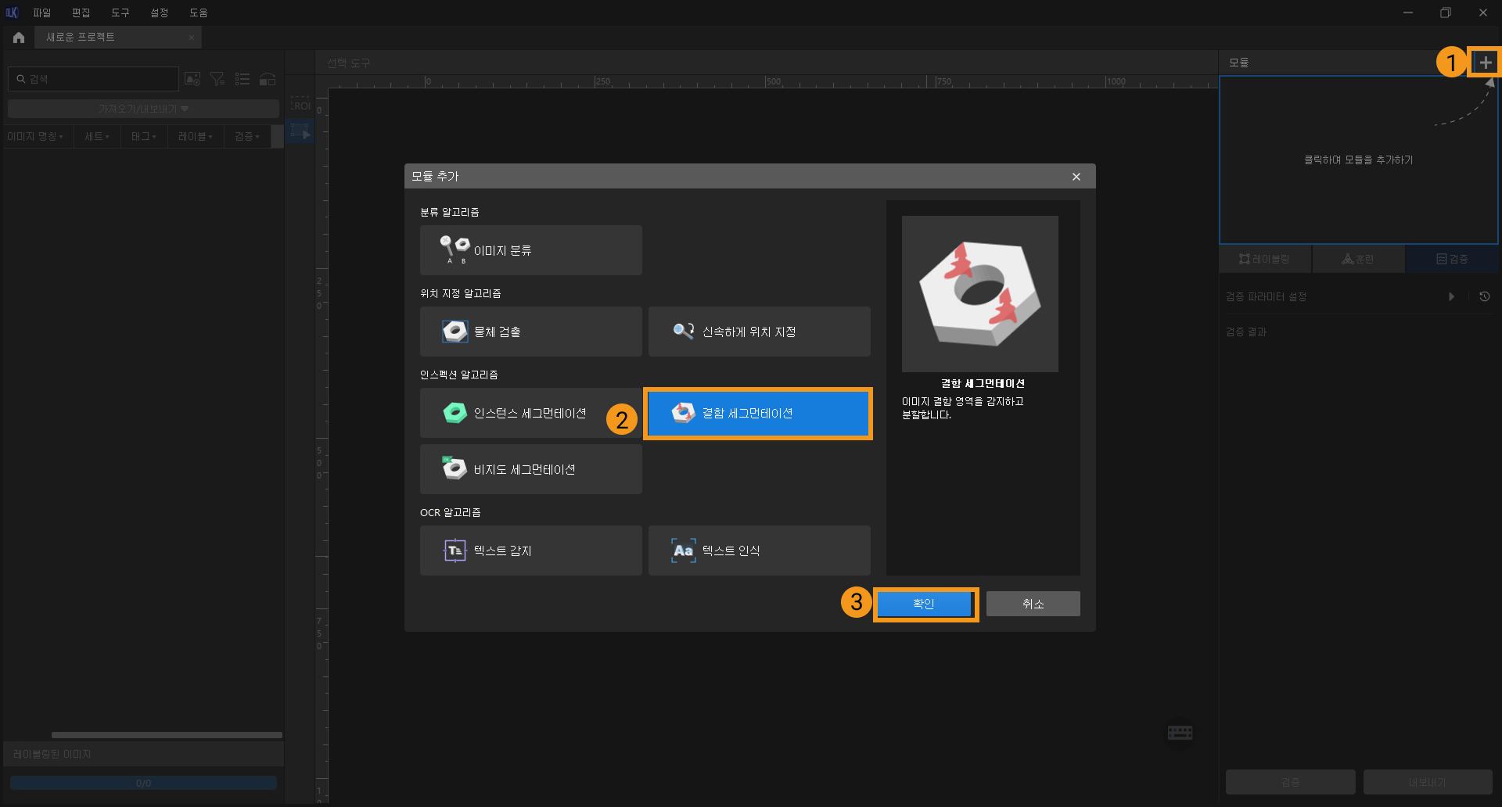
Task: Open the 설정 menu
Action: 160,13
